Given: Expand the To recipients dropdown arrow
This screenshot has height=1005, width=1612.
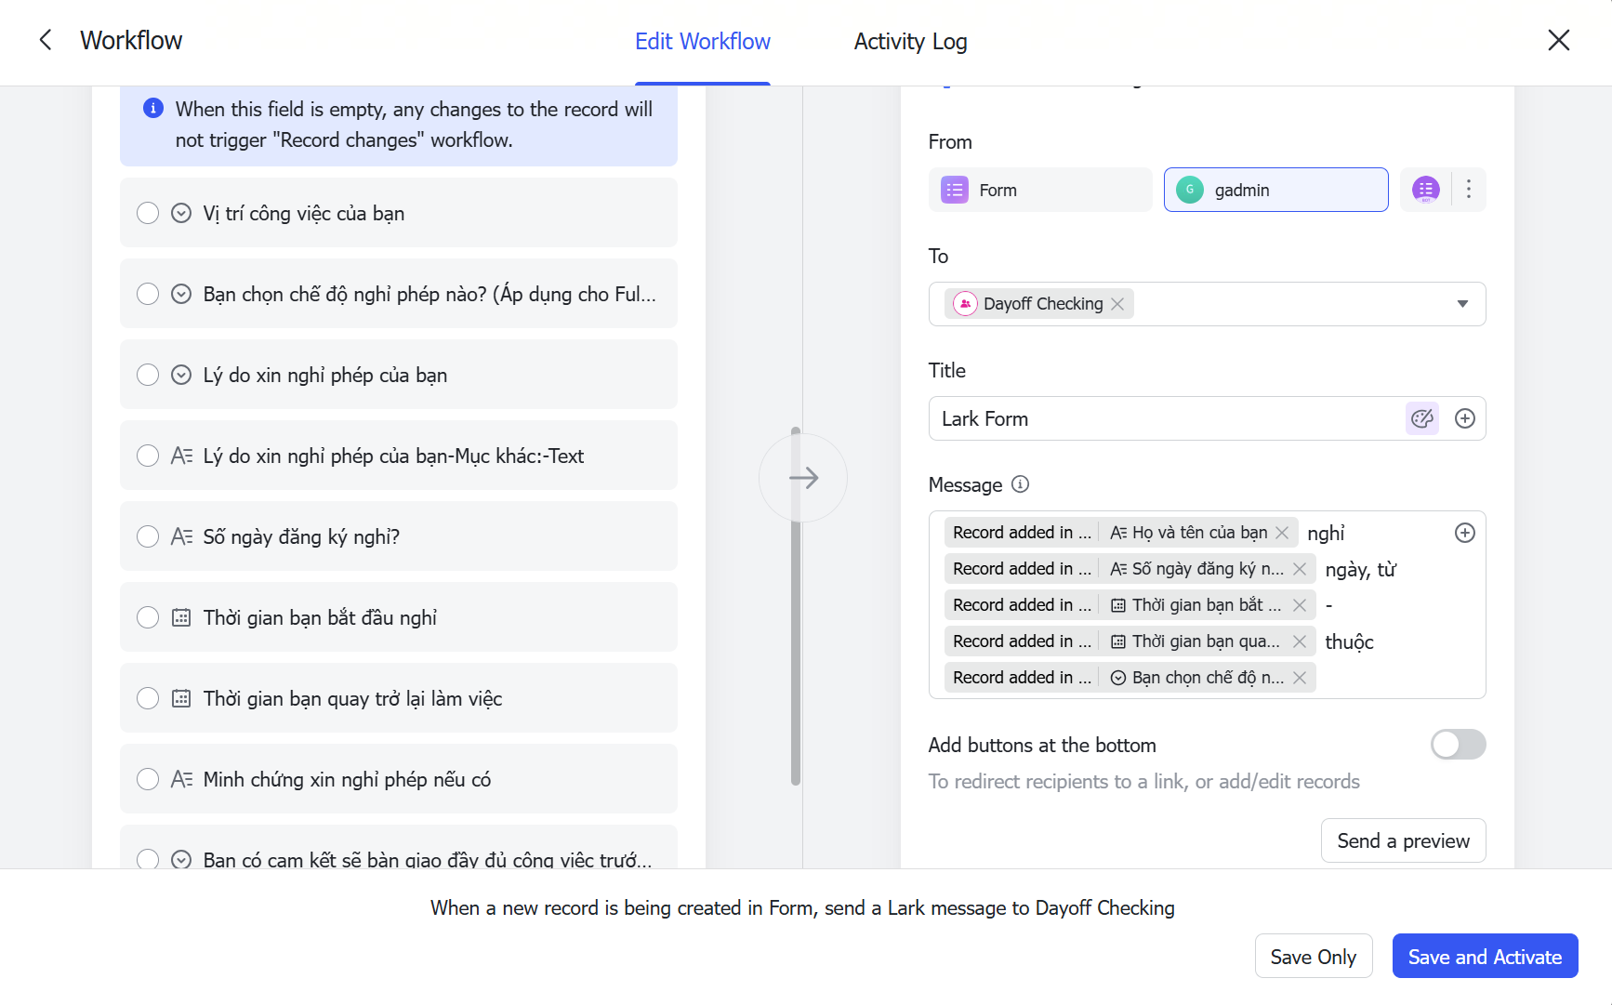Looking at the screenshot, I should click(x=1461, y=304).
